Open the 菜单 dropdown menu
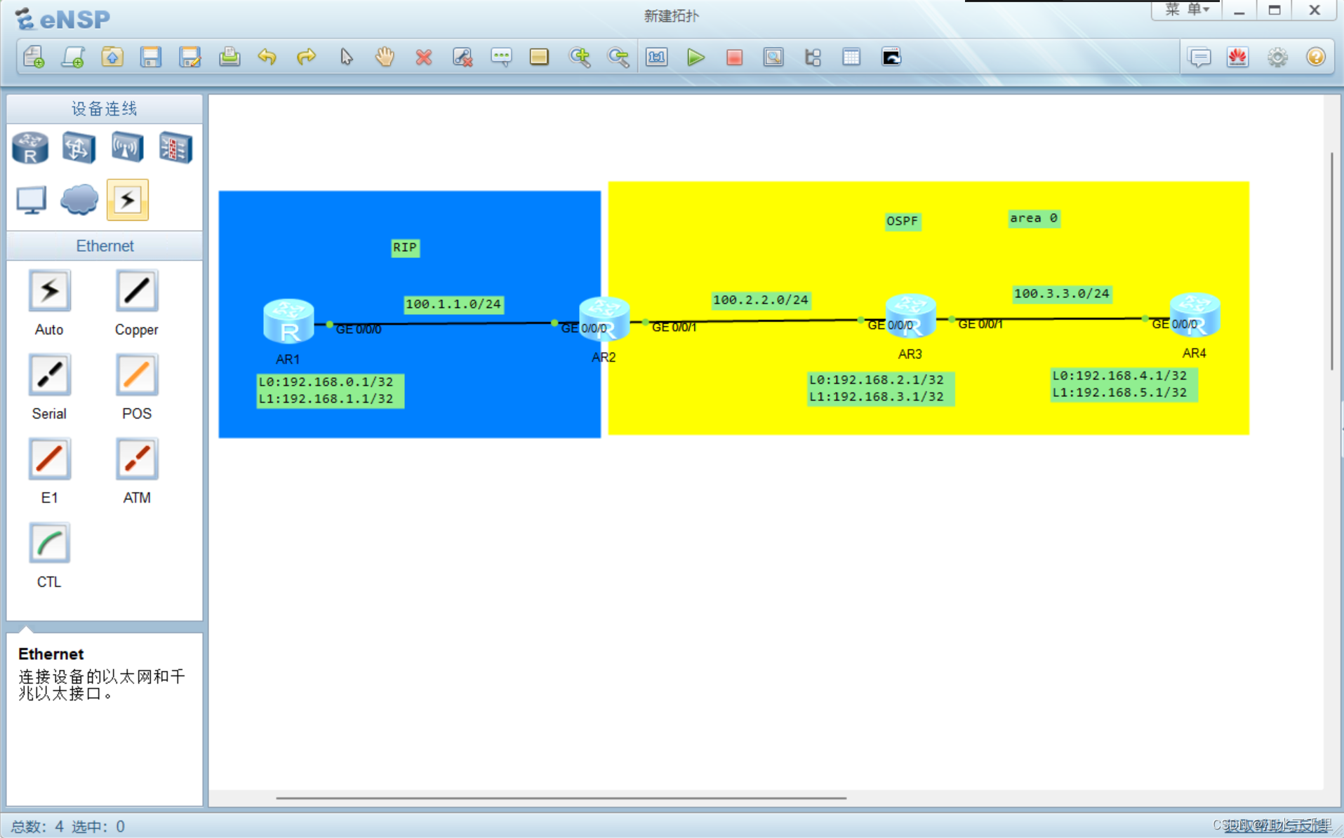The image size is (1344, 838). click(x=1187, y=10)
